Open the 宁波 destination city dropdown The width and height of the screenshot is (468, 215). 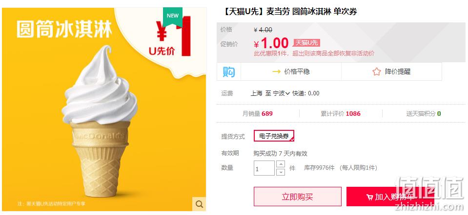[282, 93]
